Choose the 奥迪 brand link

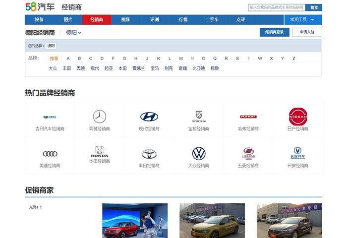tap(81, 68)
